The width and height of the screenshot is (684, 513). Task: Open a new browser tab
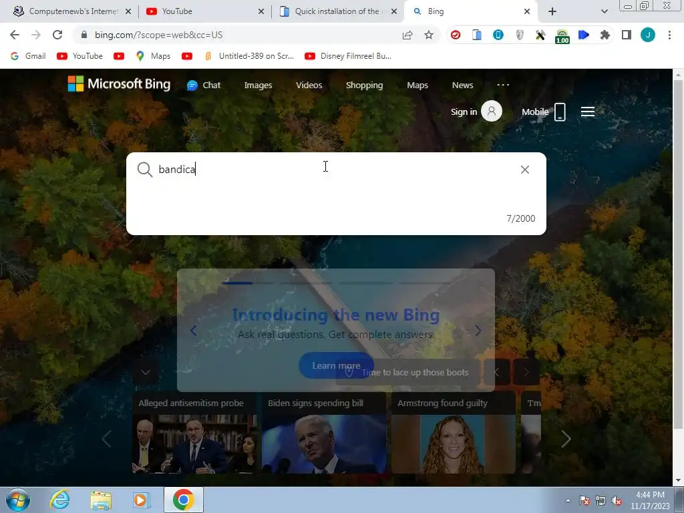pyautogui.click(x=552, y=11)
